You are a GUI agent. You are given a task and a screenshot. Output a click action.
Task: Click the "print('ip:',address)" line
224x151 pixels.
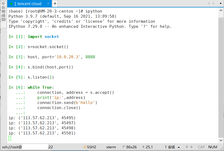61,98
